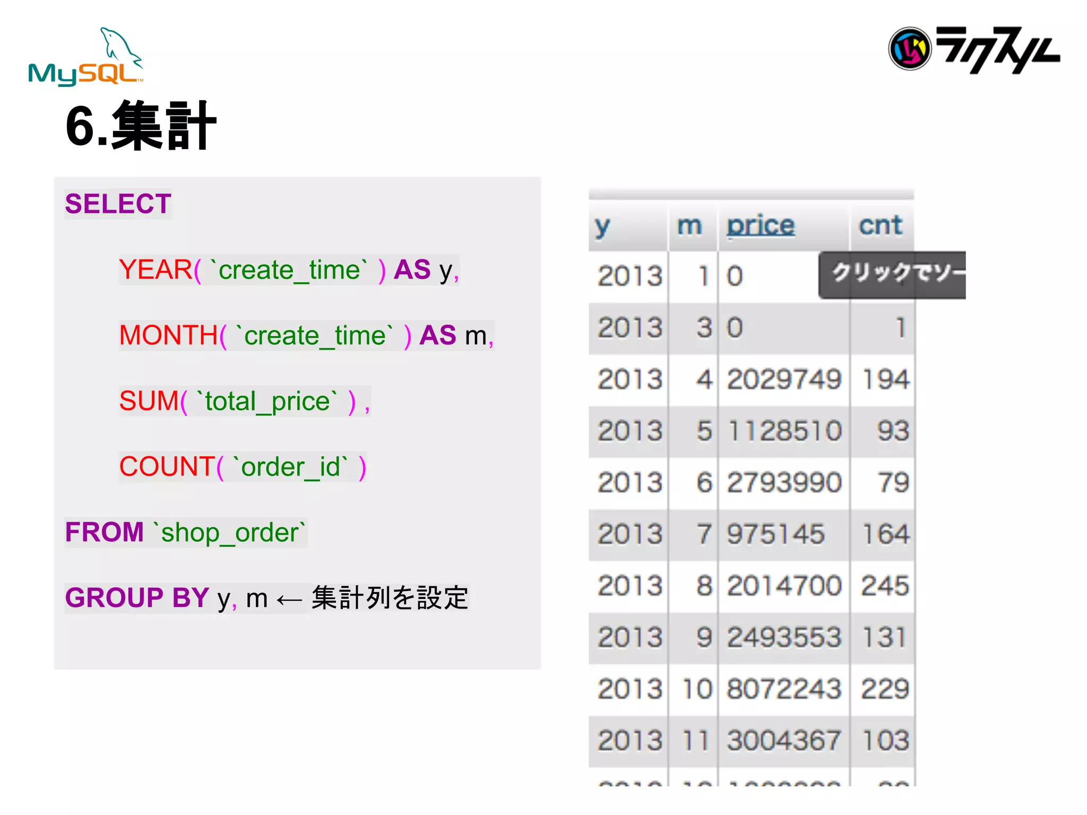Click the m column header

pyautogui.click(x=689, y=226)
